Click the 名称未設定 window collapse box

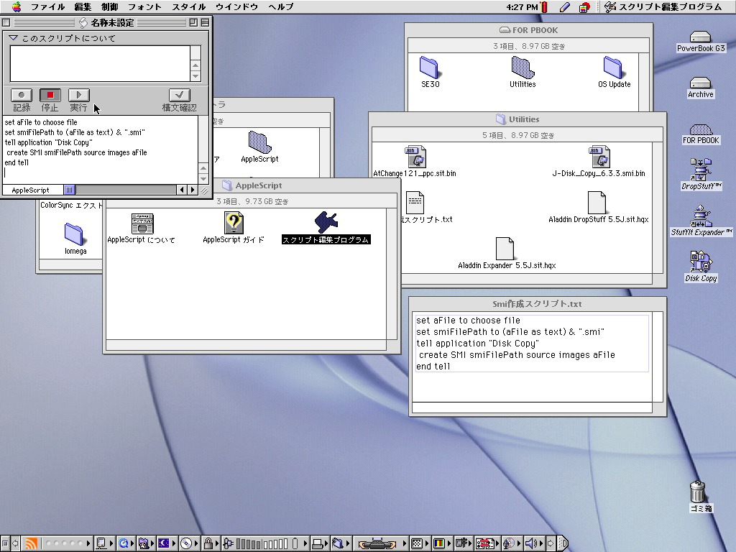205,22
